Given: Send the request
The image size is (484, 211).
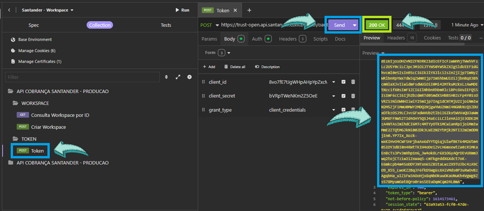Looking at the screenshot, I should pos(339,25).
